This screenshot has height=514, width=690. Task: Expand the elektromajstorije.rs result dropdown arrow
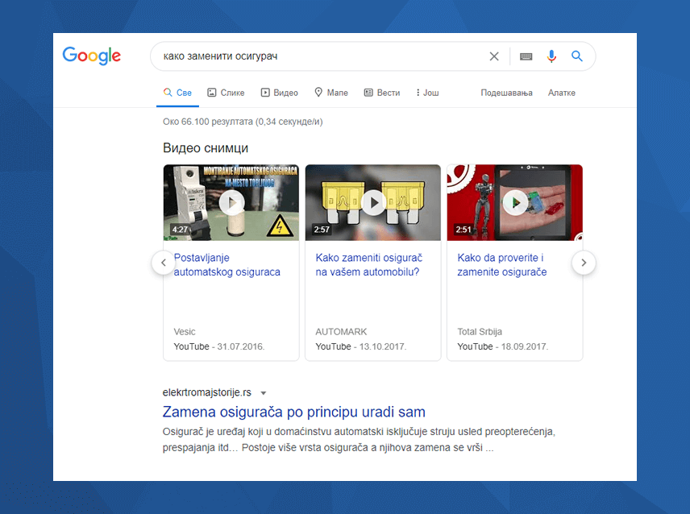pos(263,393)
